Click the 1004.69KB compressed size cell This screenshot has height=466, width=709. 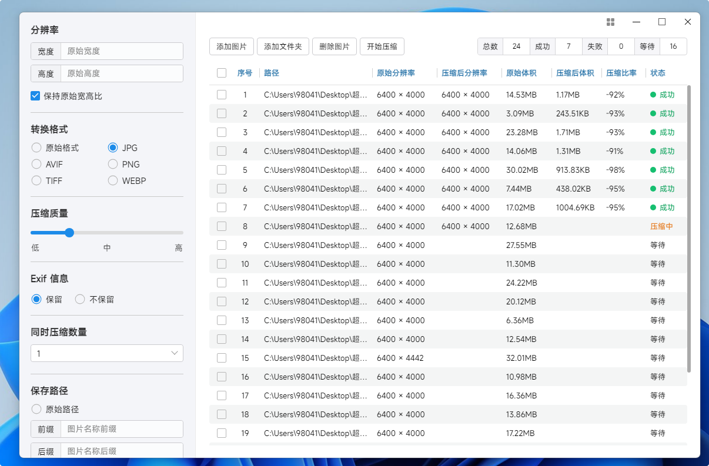point(575,207)
